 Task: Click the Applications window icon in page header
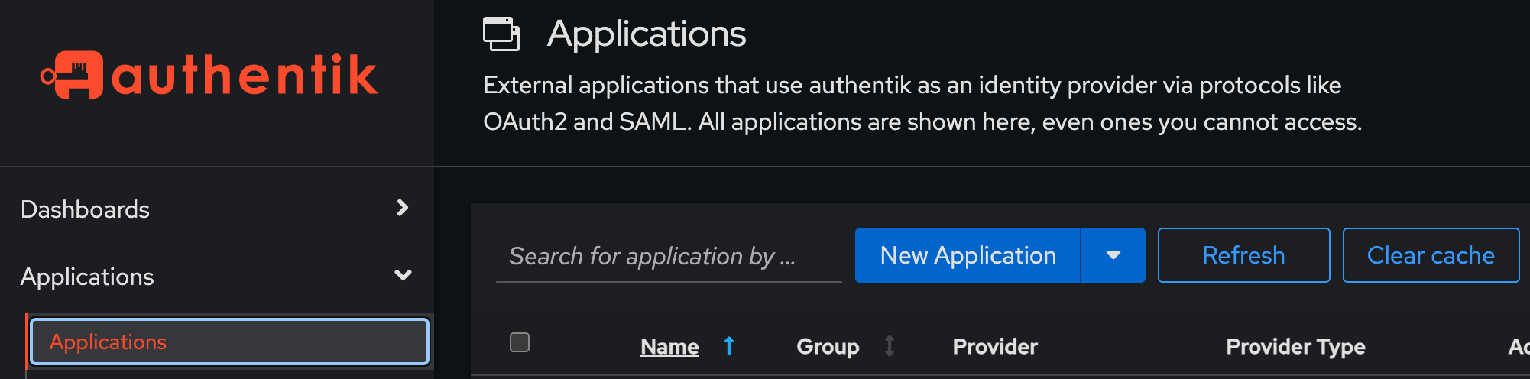501,34
